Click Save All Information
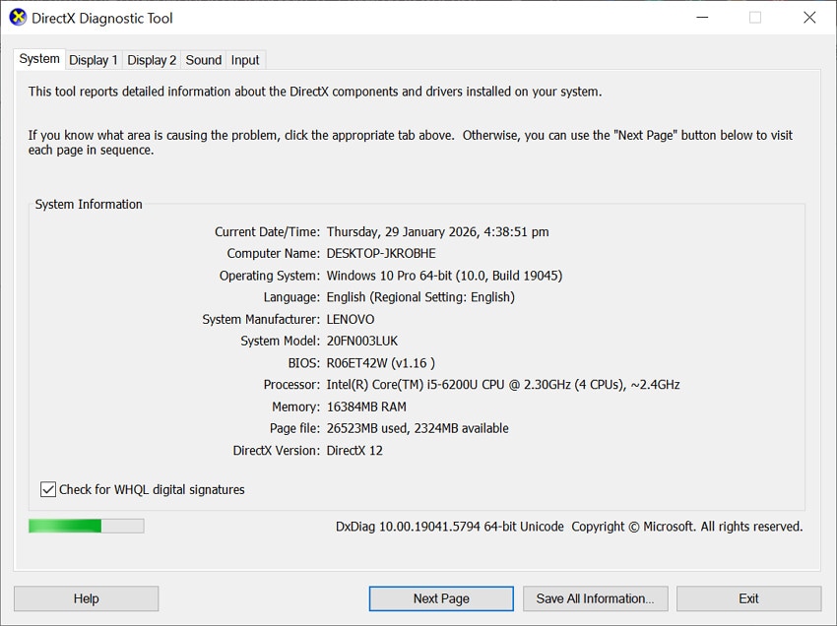The height and width of the screenshot is (626, 837). pos(595,598)
